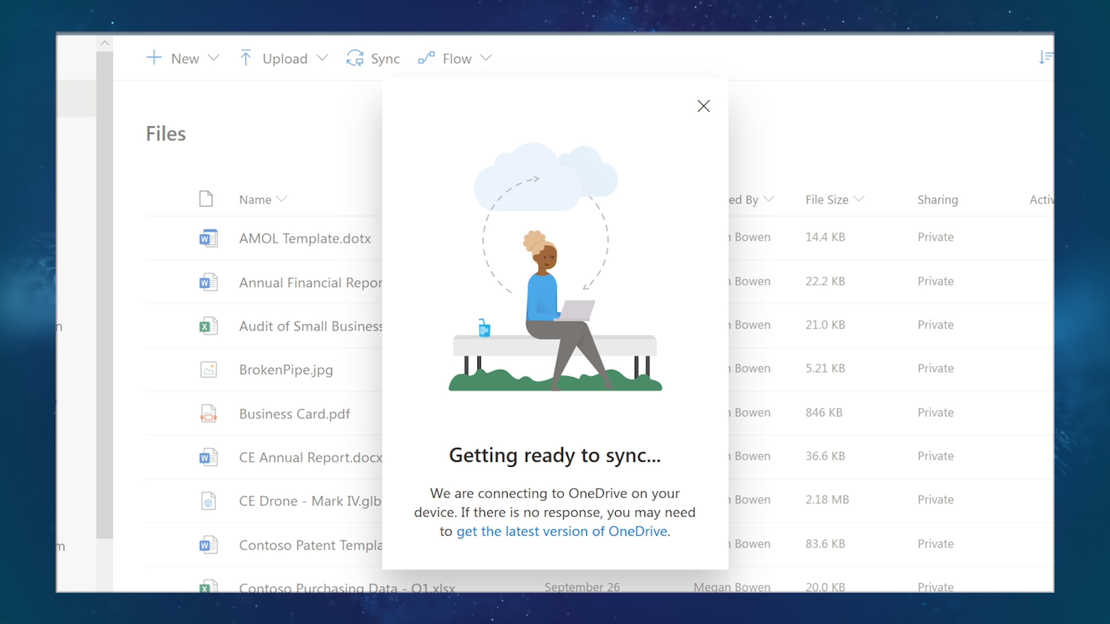Click the Sync label in toolbar
This screenshot has width=1110, height=624.
[x=385, y=58]
